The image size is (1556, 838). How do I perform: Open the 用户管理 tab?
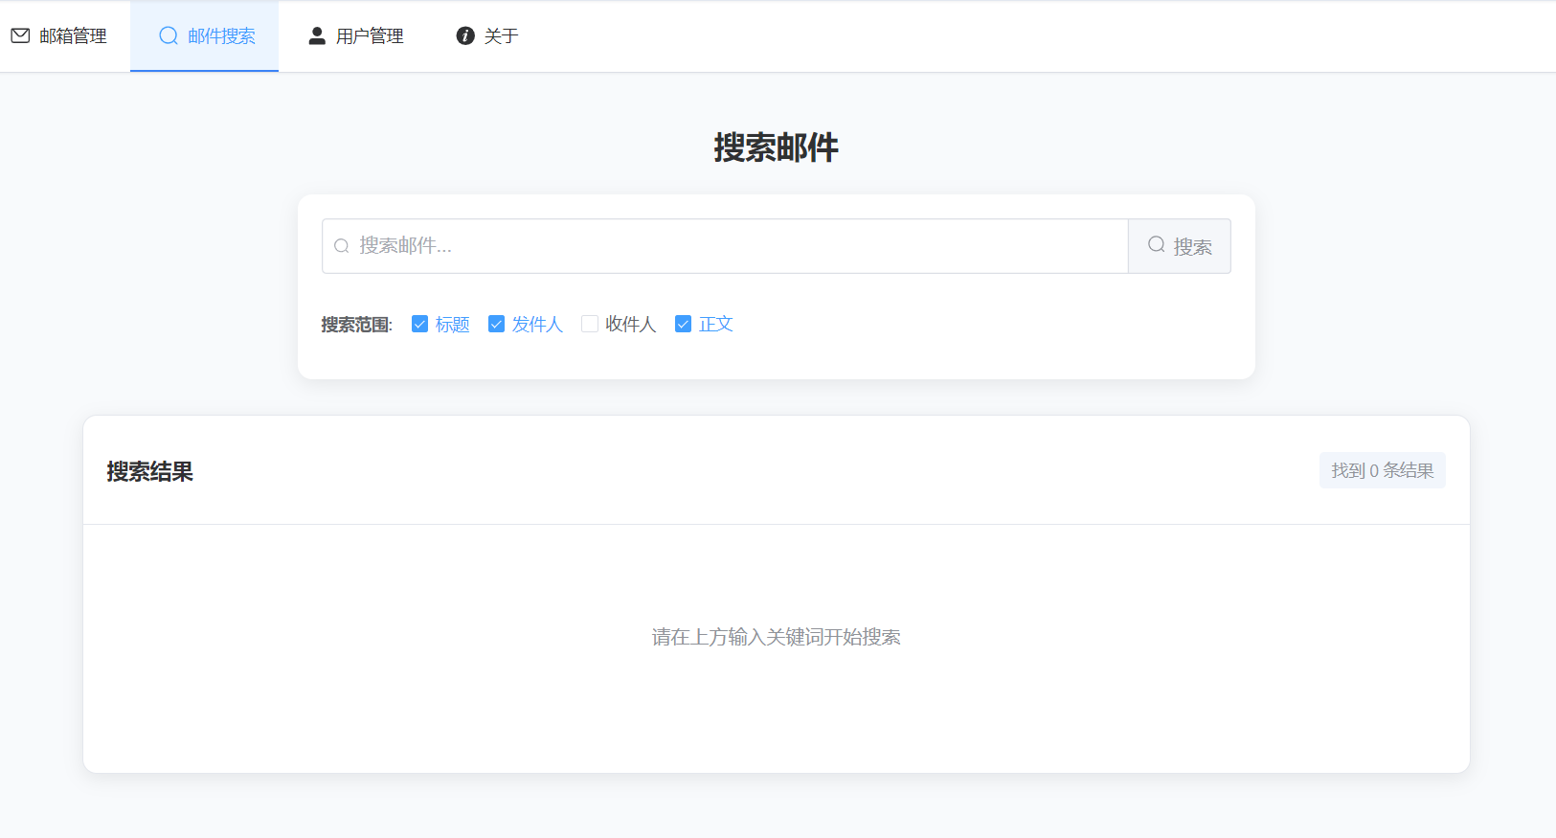355,35
